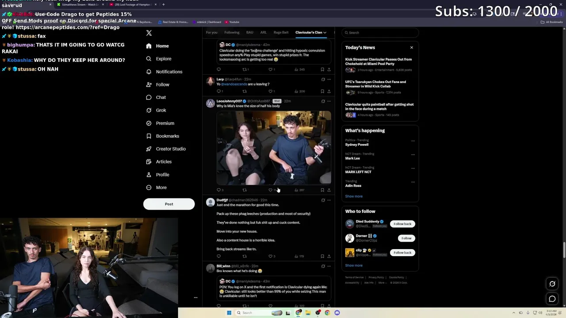Bookmark the Dudfjjf post
Screen dimensions: 566x318
coord(322,256)
